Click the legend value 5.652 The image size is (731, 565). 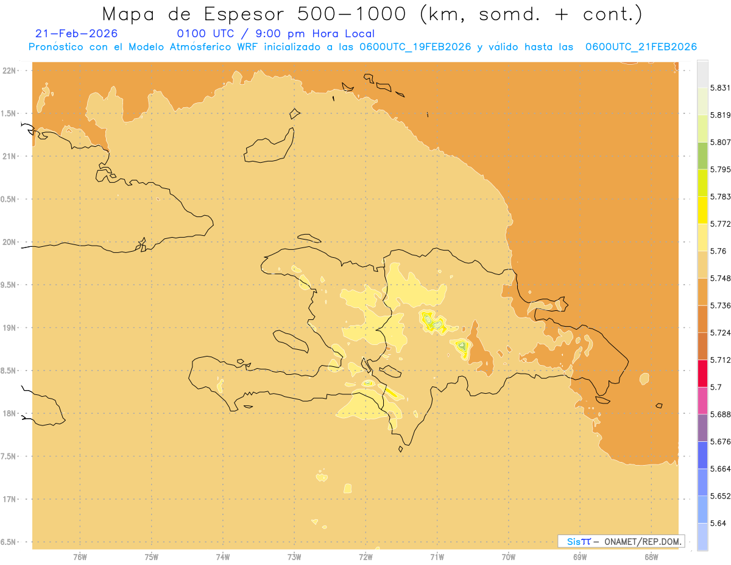720,496
